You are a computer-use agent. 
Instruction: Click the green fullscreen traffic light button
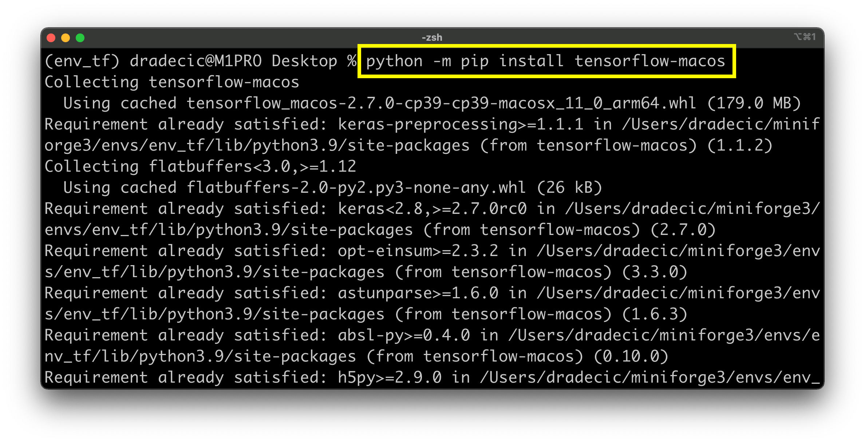click(80, 37)
